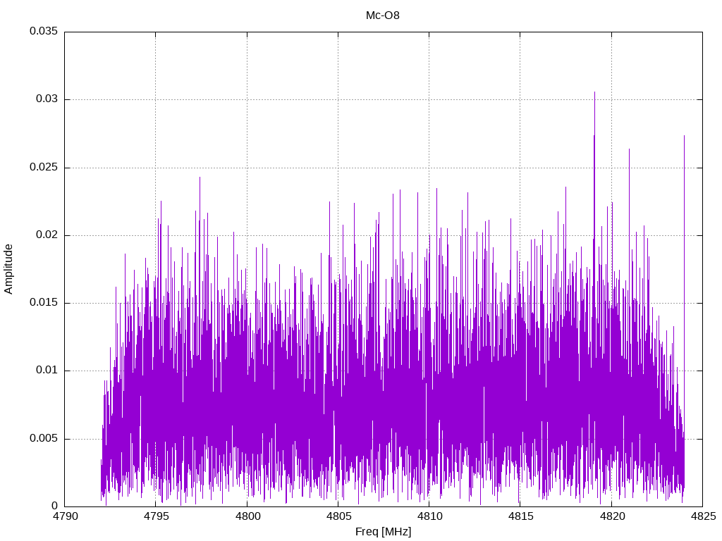Select the Freq [MHz] x-axis label
Screen dimensions: 722x541
383,532
